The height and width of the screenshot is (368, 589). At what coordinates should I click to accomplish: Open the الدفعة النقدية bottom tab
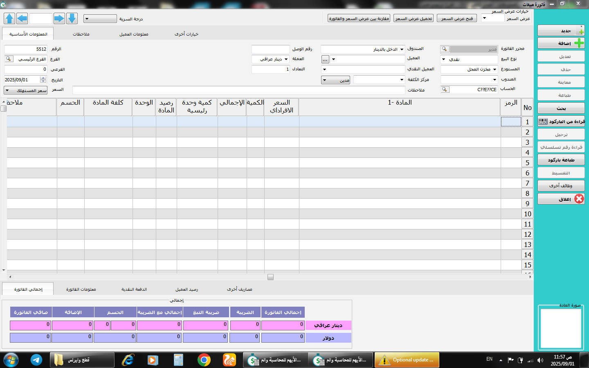point(134,289)
